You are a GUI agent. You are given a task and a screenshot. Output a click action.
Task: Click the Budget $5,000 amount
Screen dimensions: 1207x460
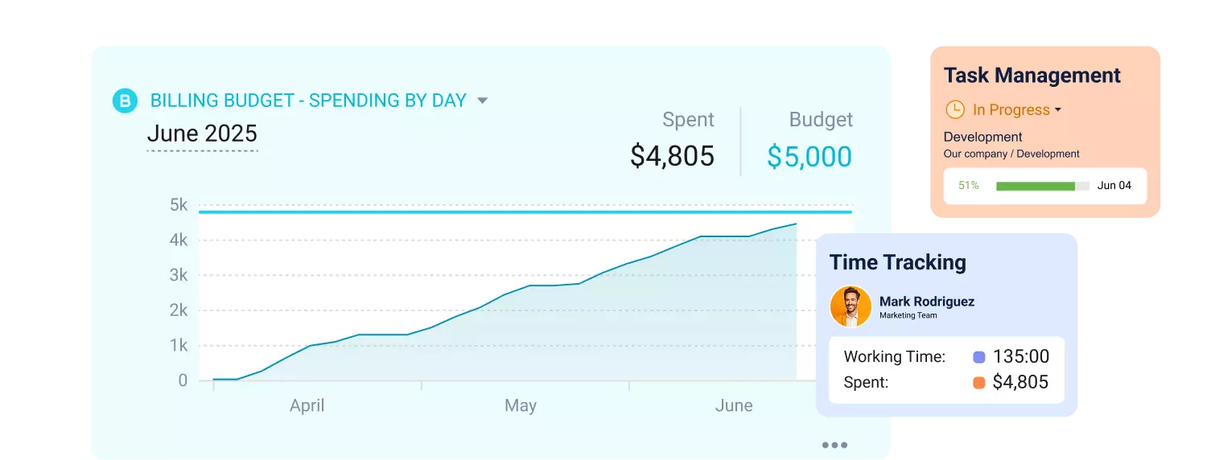[809, 156]
